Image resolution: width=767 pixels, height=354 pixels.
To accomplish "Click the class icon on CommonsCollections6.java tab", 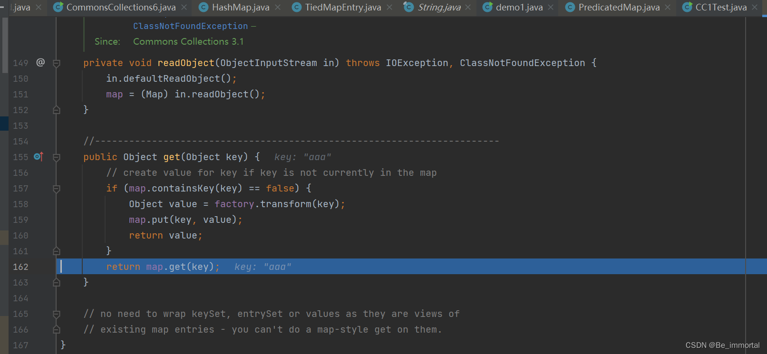I will [x=58, y=7].
